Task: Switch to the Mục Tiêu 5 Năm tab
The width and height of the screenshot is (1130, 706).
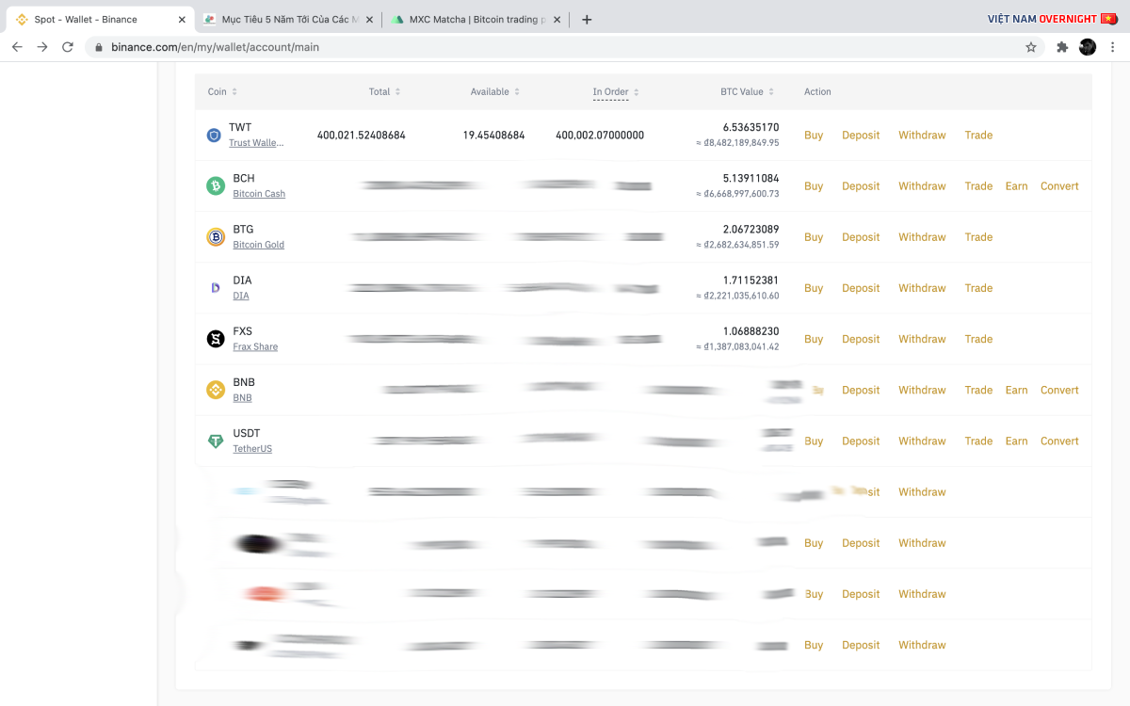Action: pos(287,20)
